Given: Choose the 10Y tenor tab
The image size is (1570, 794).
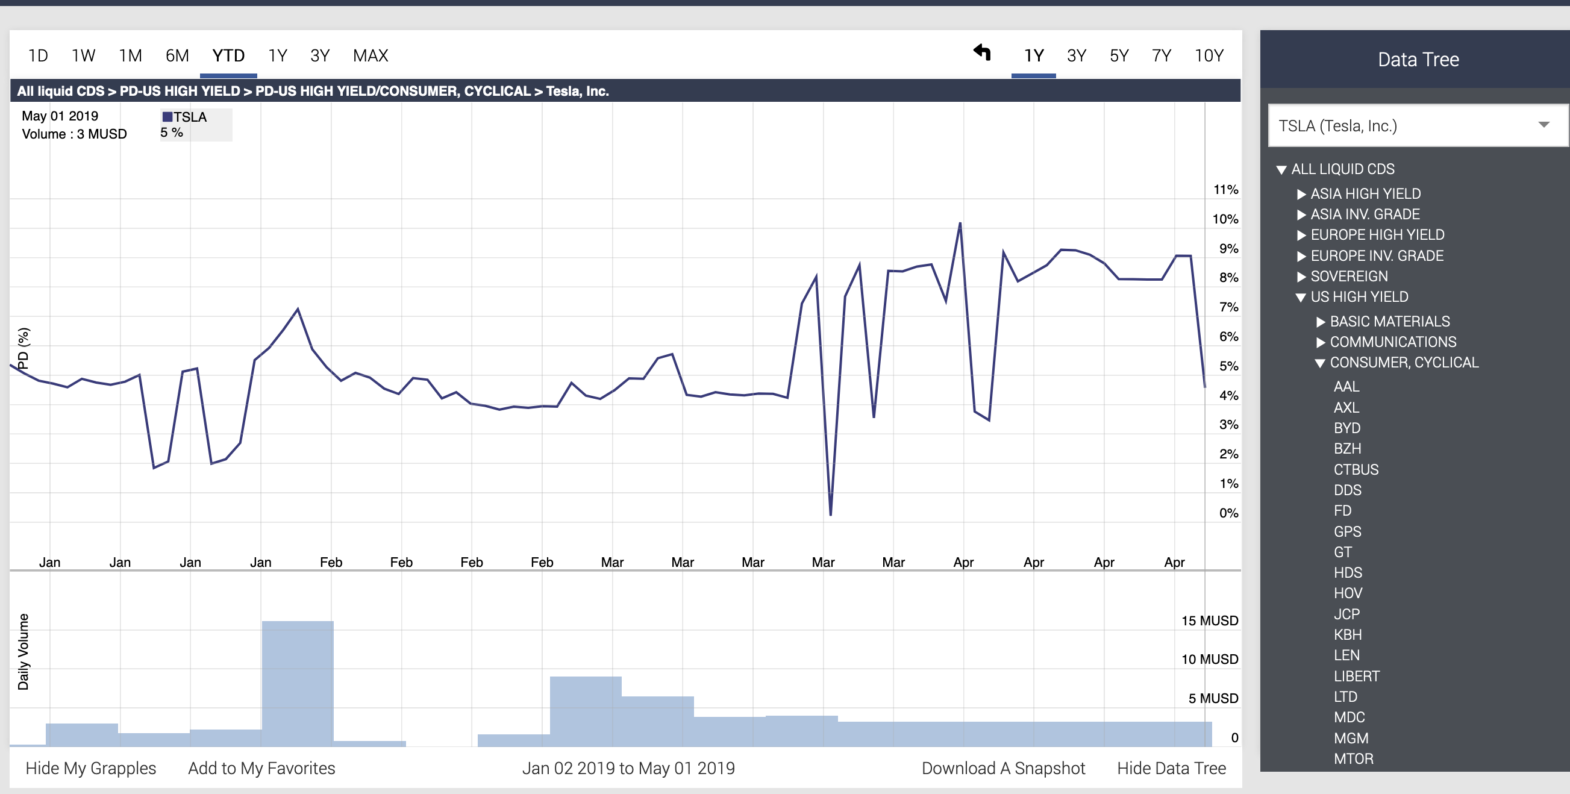Looking at the screenshot, I should click(1209, 56).
